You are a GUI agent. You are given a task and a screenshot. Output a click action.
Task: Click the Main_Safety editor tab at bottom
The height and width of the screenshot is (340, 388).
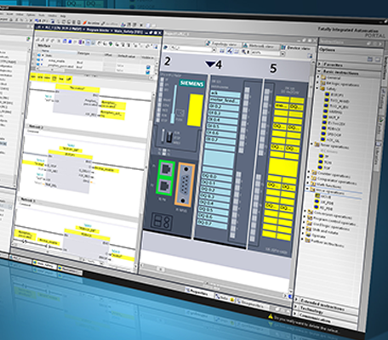click(x=44, y=265)
